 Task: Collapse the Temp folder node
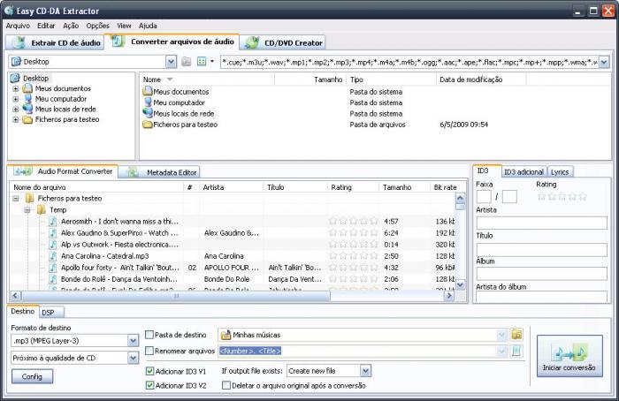[27, 209]
